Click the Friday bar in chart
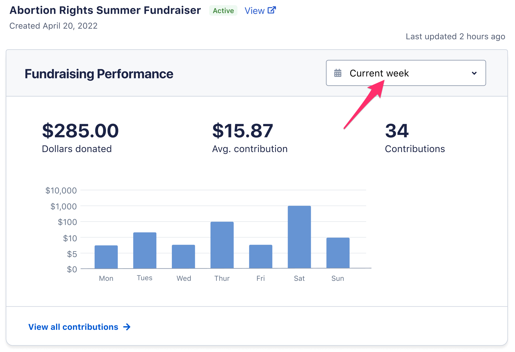The image size is (515, 352). 261,257
